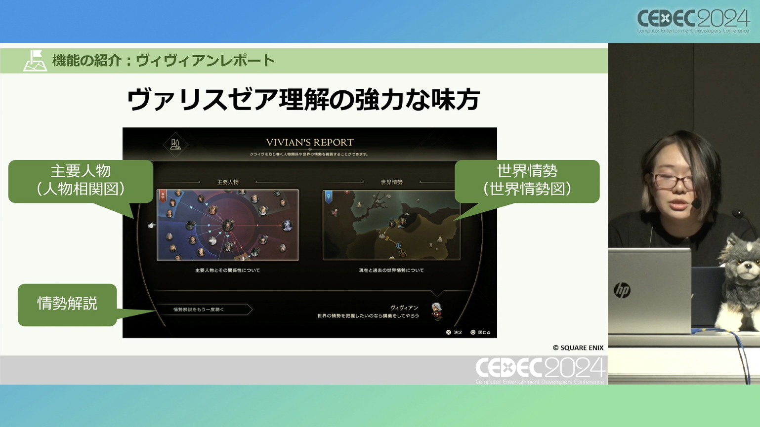Screen dimensions: 760x427
Task: Click the header text 機能の紹介：ヴィヴィアンレポート
Action: [x=164, y=61]
